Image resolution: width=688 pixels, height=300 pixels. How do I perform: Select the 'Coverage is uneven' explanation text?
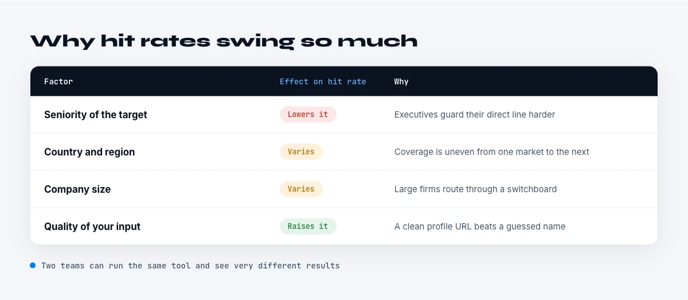click(x=492, y=152)
